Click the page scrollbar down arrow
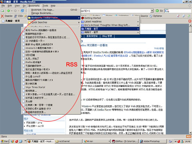Image resolution: width=192 pixels, height=144 pixels. click(x=190, y=133)
